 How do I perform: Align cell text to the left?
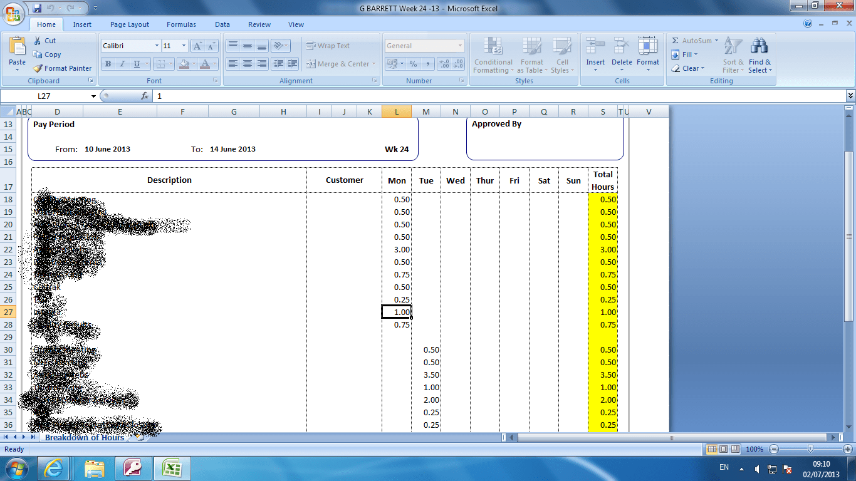232,64
